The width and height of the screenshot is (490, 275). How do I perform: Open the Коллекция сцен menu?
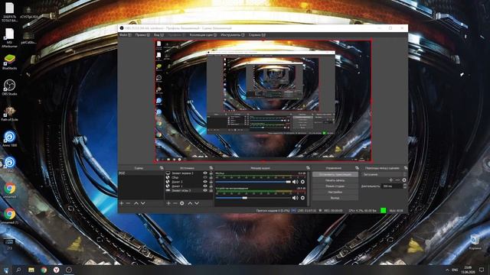pos(203,35)
